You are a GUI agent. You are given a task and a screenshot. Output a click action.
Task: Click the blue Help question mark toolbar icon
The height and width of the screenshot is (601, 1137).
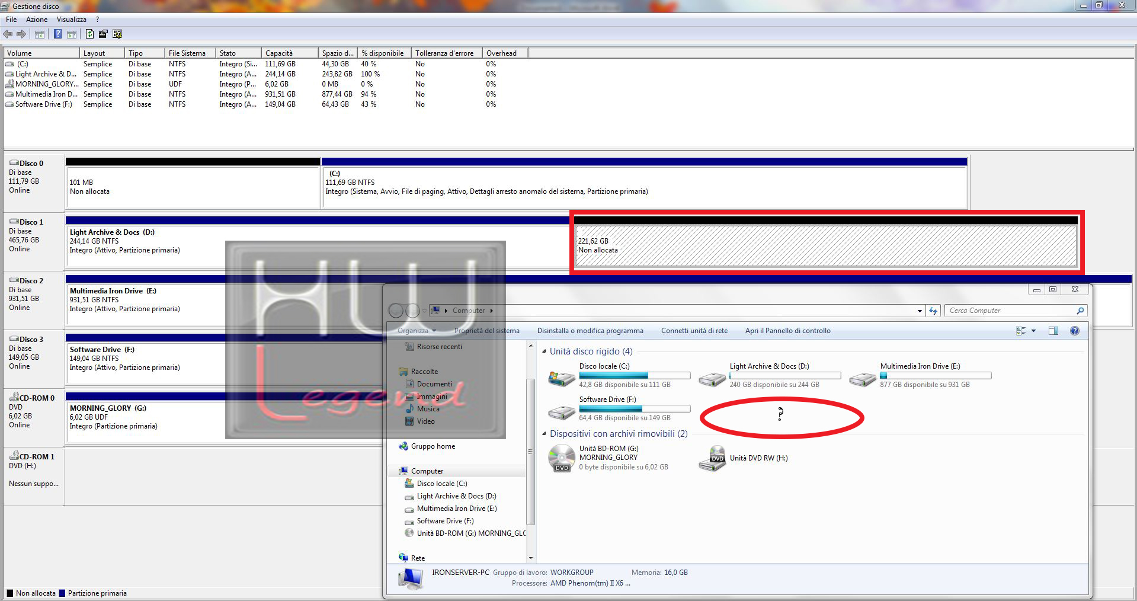[57, 34]
